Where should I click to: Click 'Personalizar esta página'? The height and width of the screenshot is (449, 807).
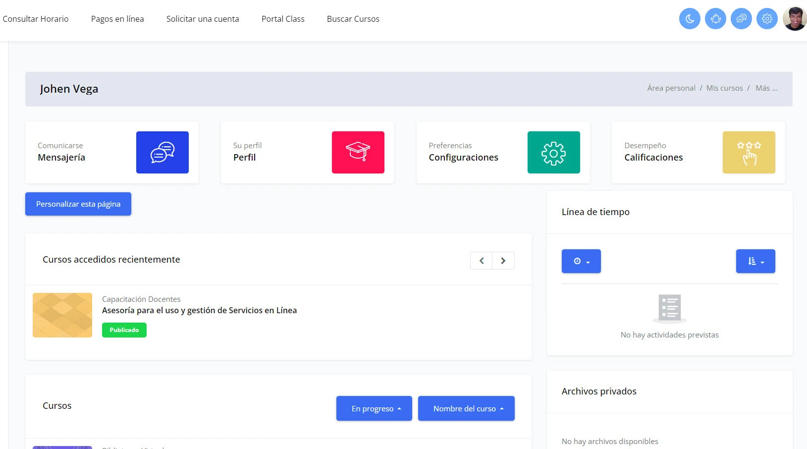coord(78,204)
